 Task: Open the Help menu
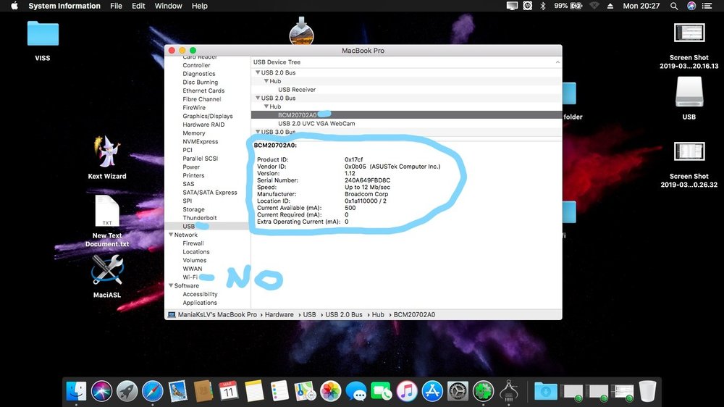click(x=200, y=6)
